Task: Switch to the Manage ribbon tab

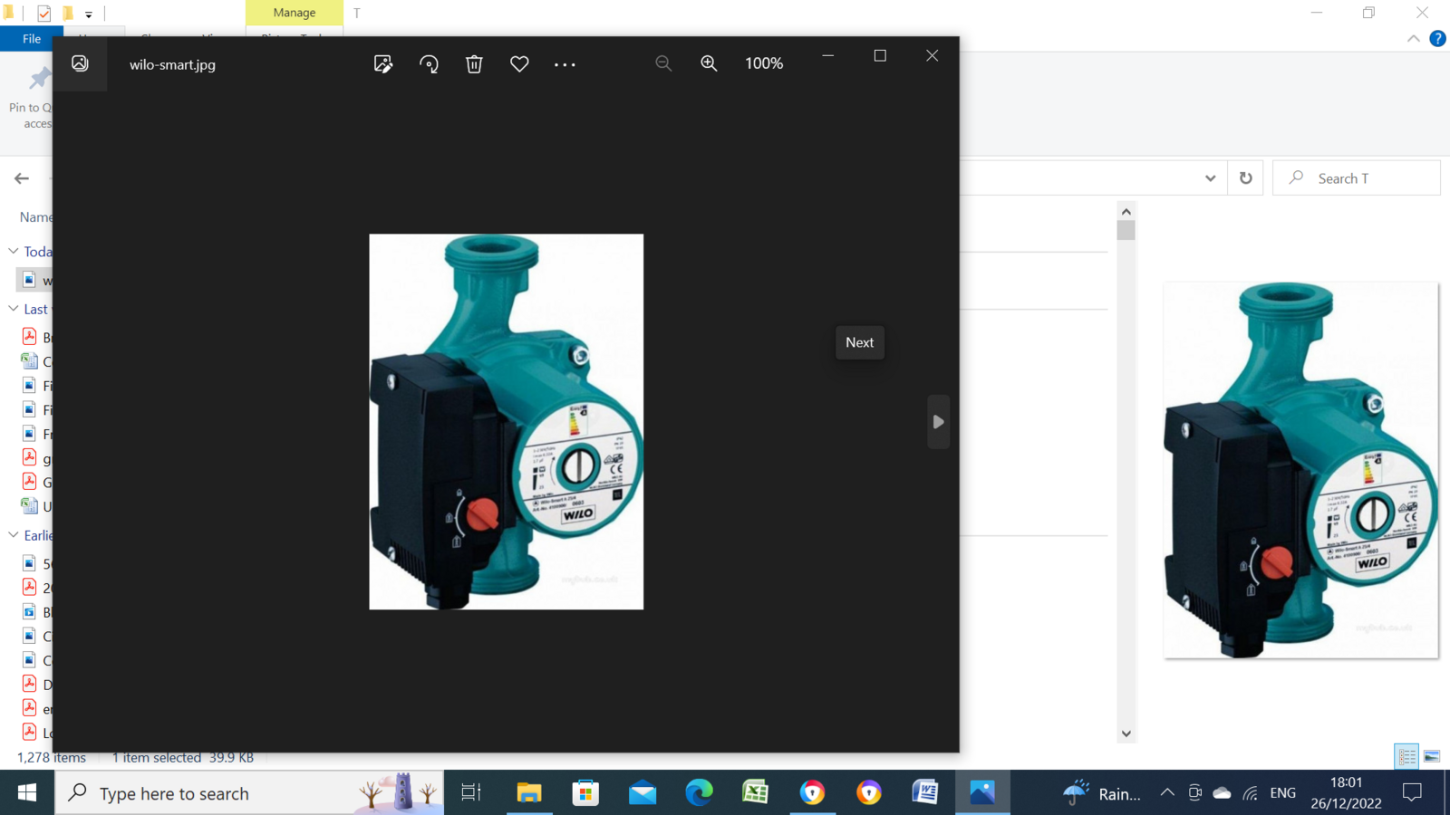Action: (x=294, y=12)
